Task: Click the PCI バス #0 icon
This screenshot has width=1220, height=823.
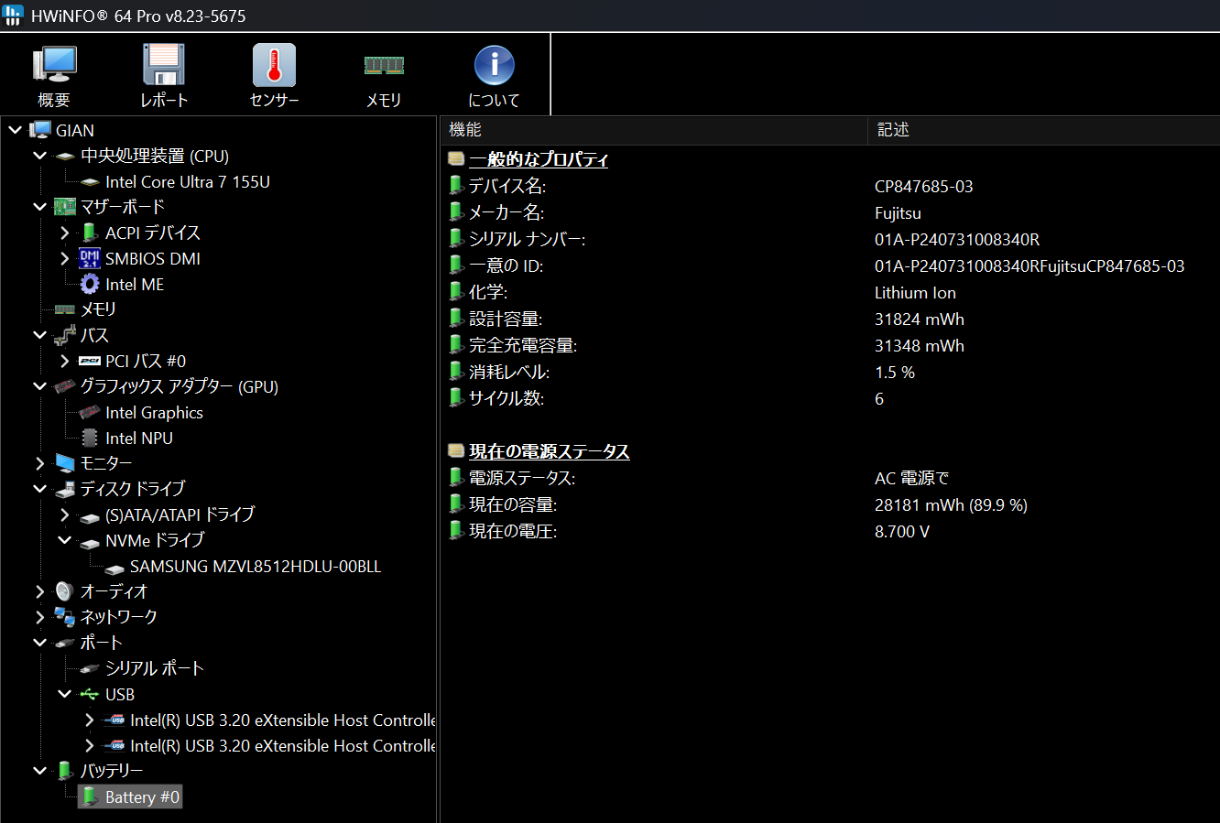Action: tap(90, 362)
